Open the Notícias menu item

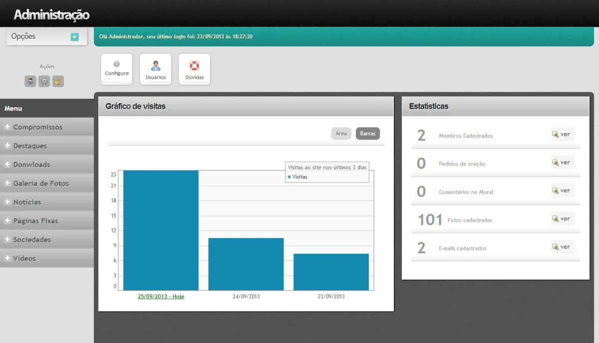pyautogui.click(x=47, y=202)
